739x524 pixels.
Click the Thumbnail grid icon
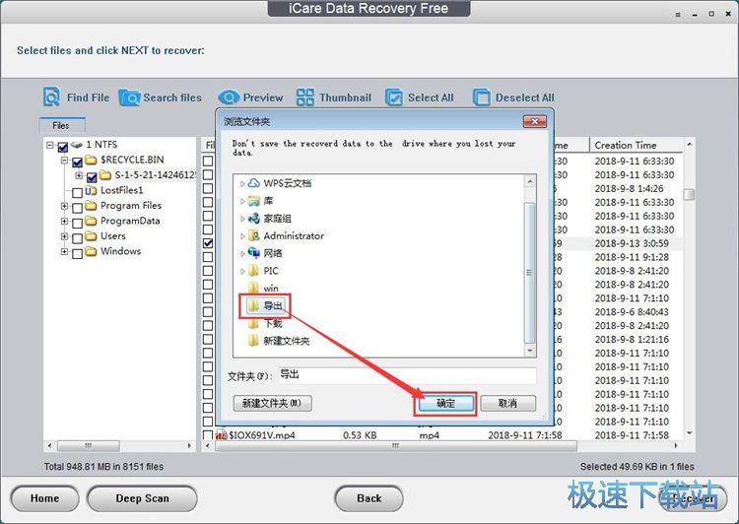304,98
